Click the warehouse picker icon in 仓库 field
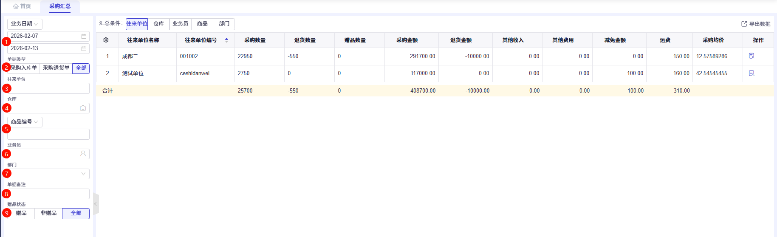 tap(83, 108)
